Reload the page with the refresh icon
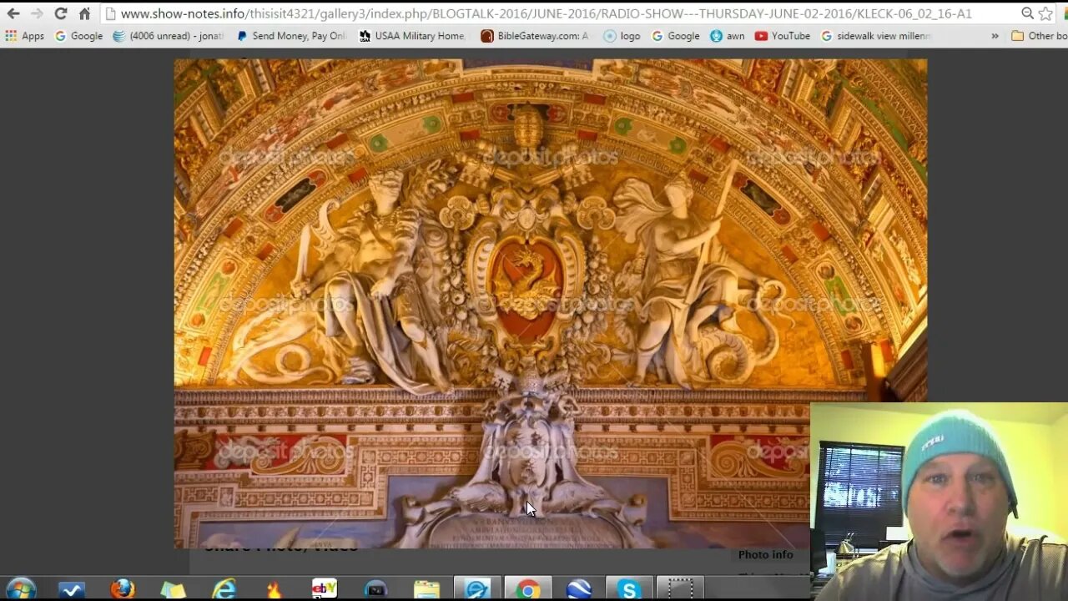This screenshot has width=1068, height=601. tap(60, 13)
